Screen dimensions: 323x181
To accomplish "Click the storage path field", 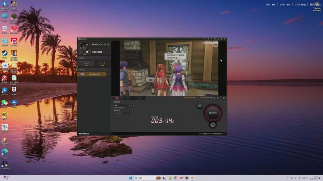I will [122, 113].
